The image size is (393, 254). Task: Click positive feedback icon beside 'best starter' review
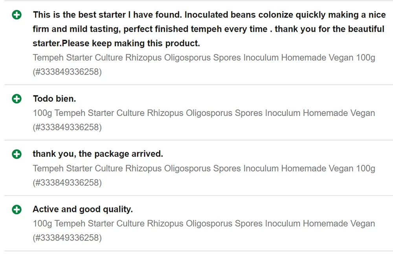17,15
